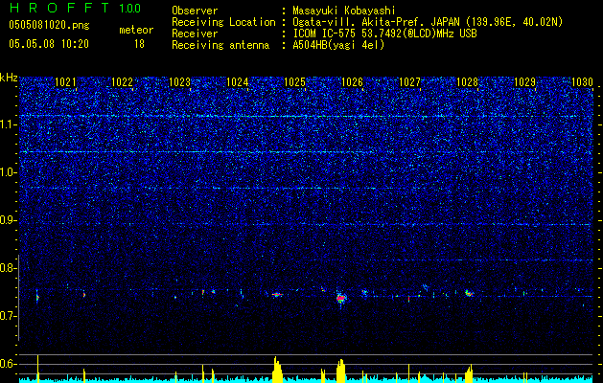Click the ICOM IC-575 receiver text
Screen dimensions: 603x383
tap(384, 34)
